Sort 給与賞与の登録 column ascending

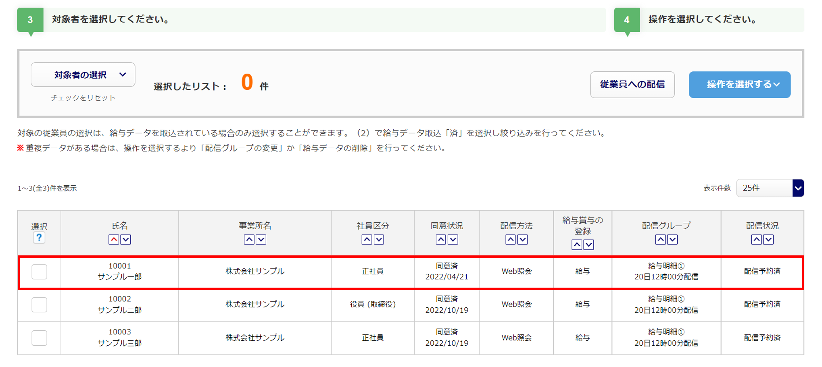pyautogui.click(x=577, y=245)
